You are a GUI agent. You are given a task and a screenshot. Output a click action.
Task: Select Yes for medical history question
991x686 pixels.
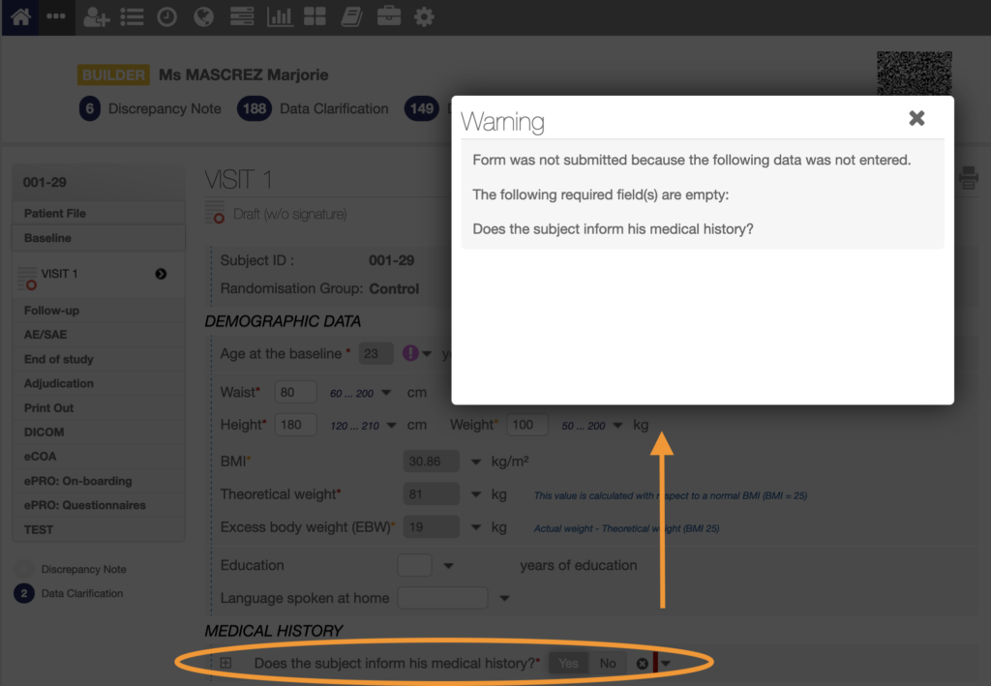click(x=568, y=663)
